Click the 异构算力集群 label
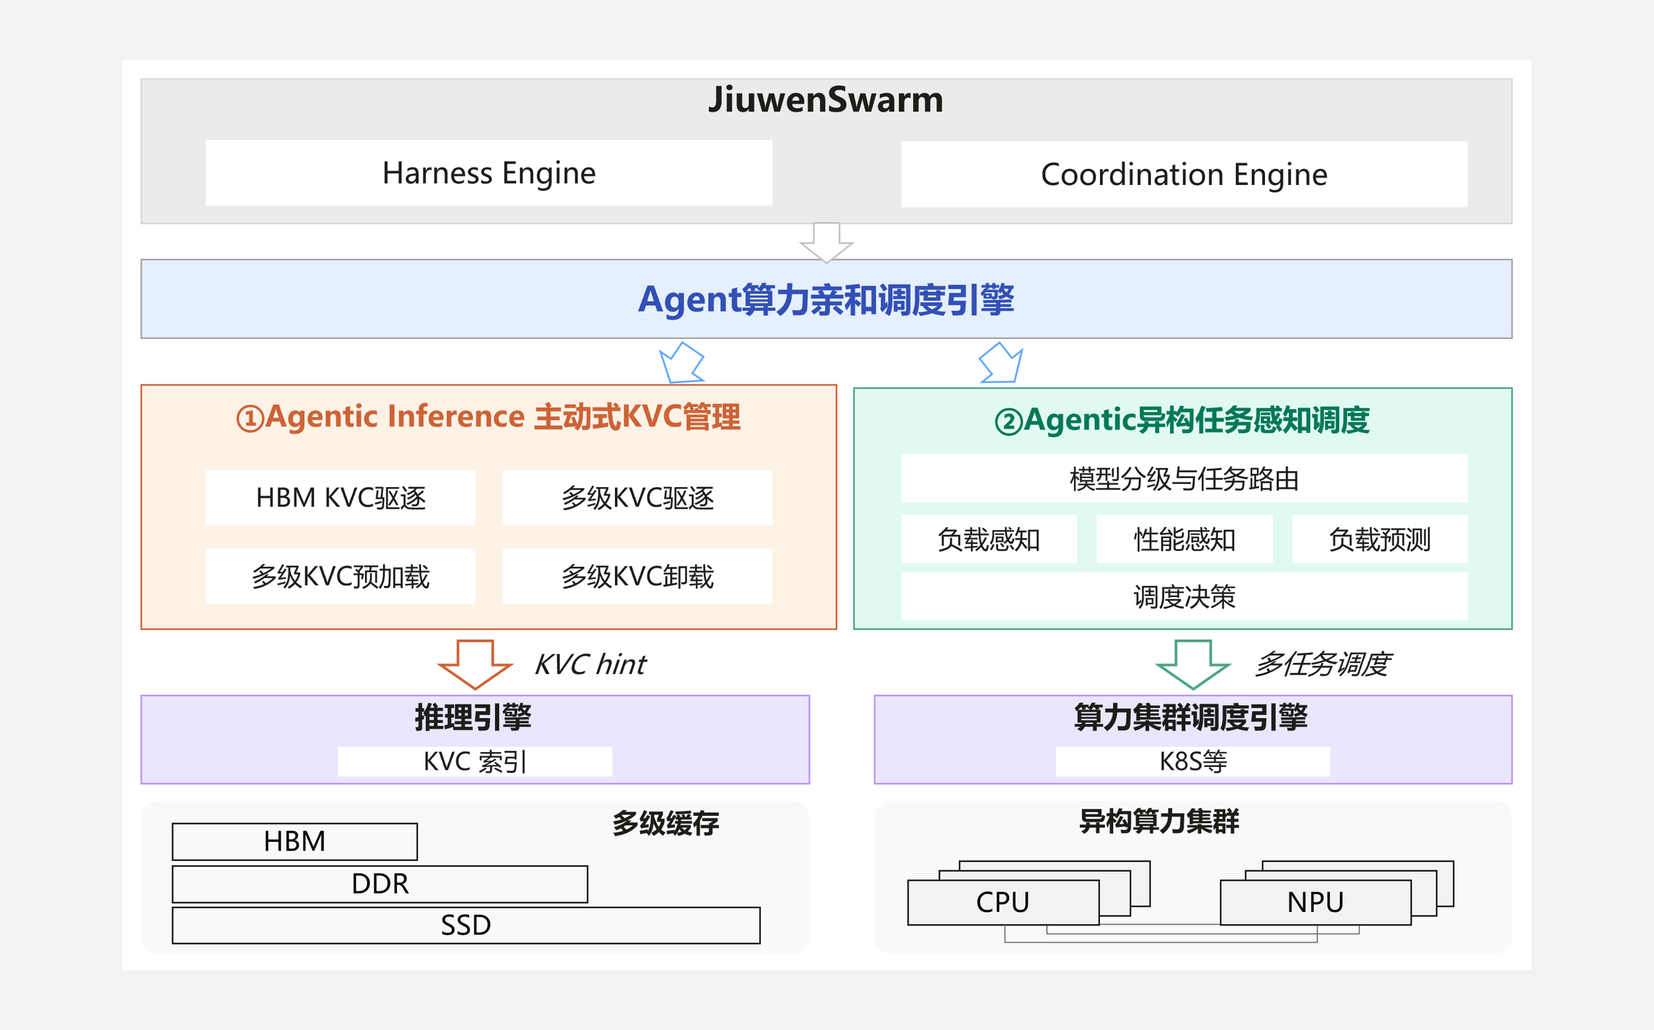1654x1030 pixels. click(x=1160, y=821)
